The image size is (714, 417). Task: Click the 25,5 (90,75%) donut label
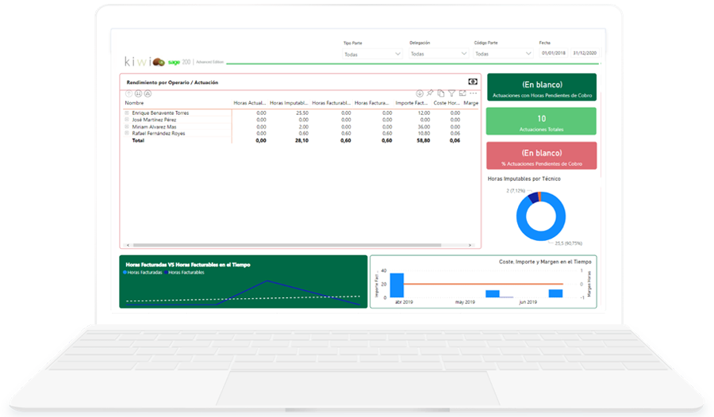[568, 243]
